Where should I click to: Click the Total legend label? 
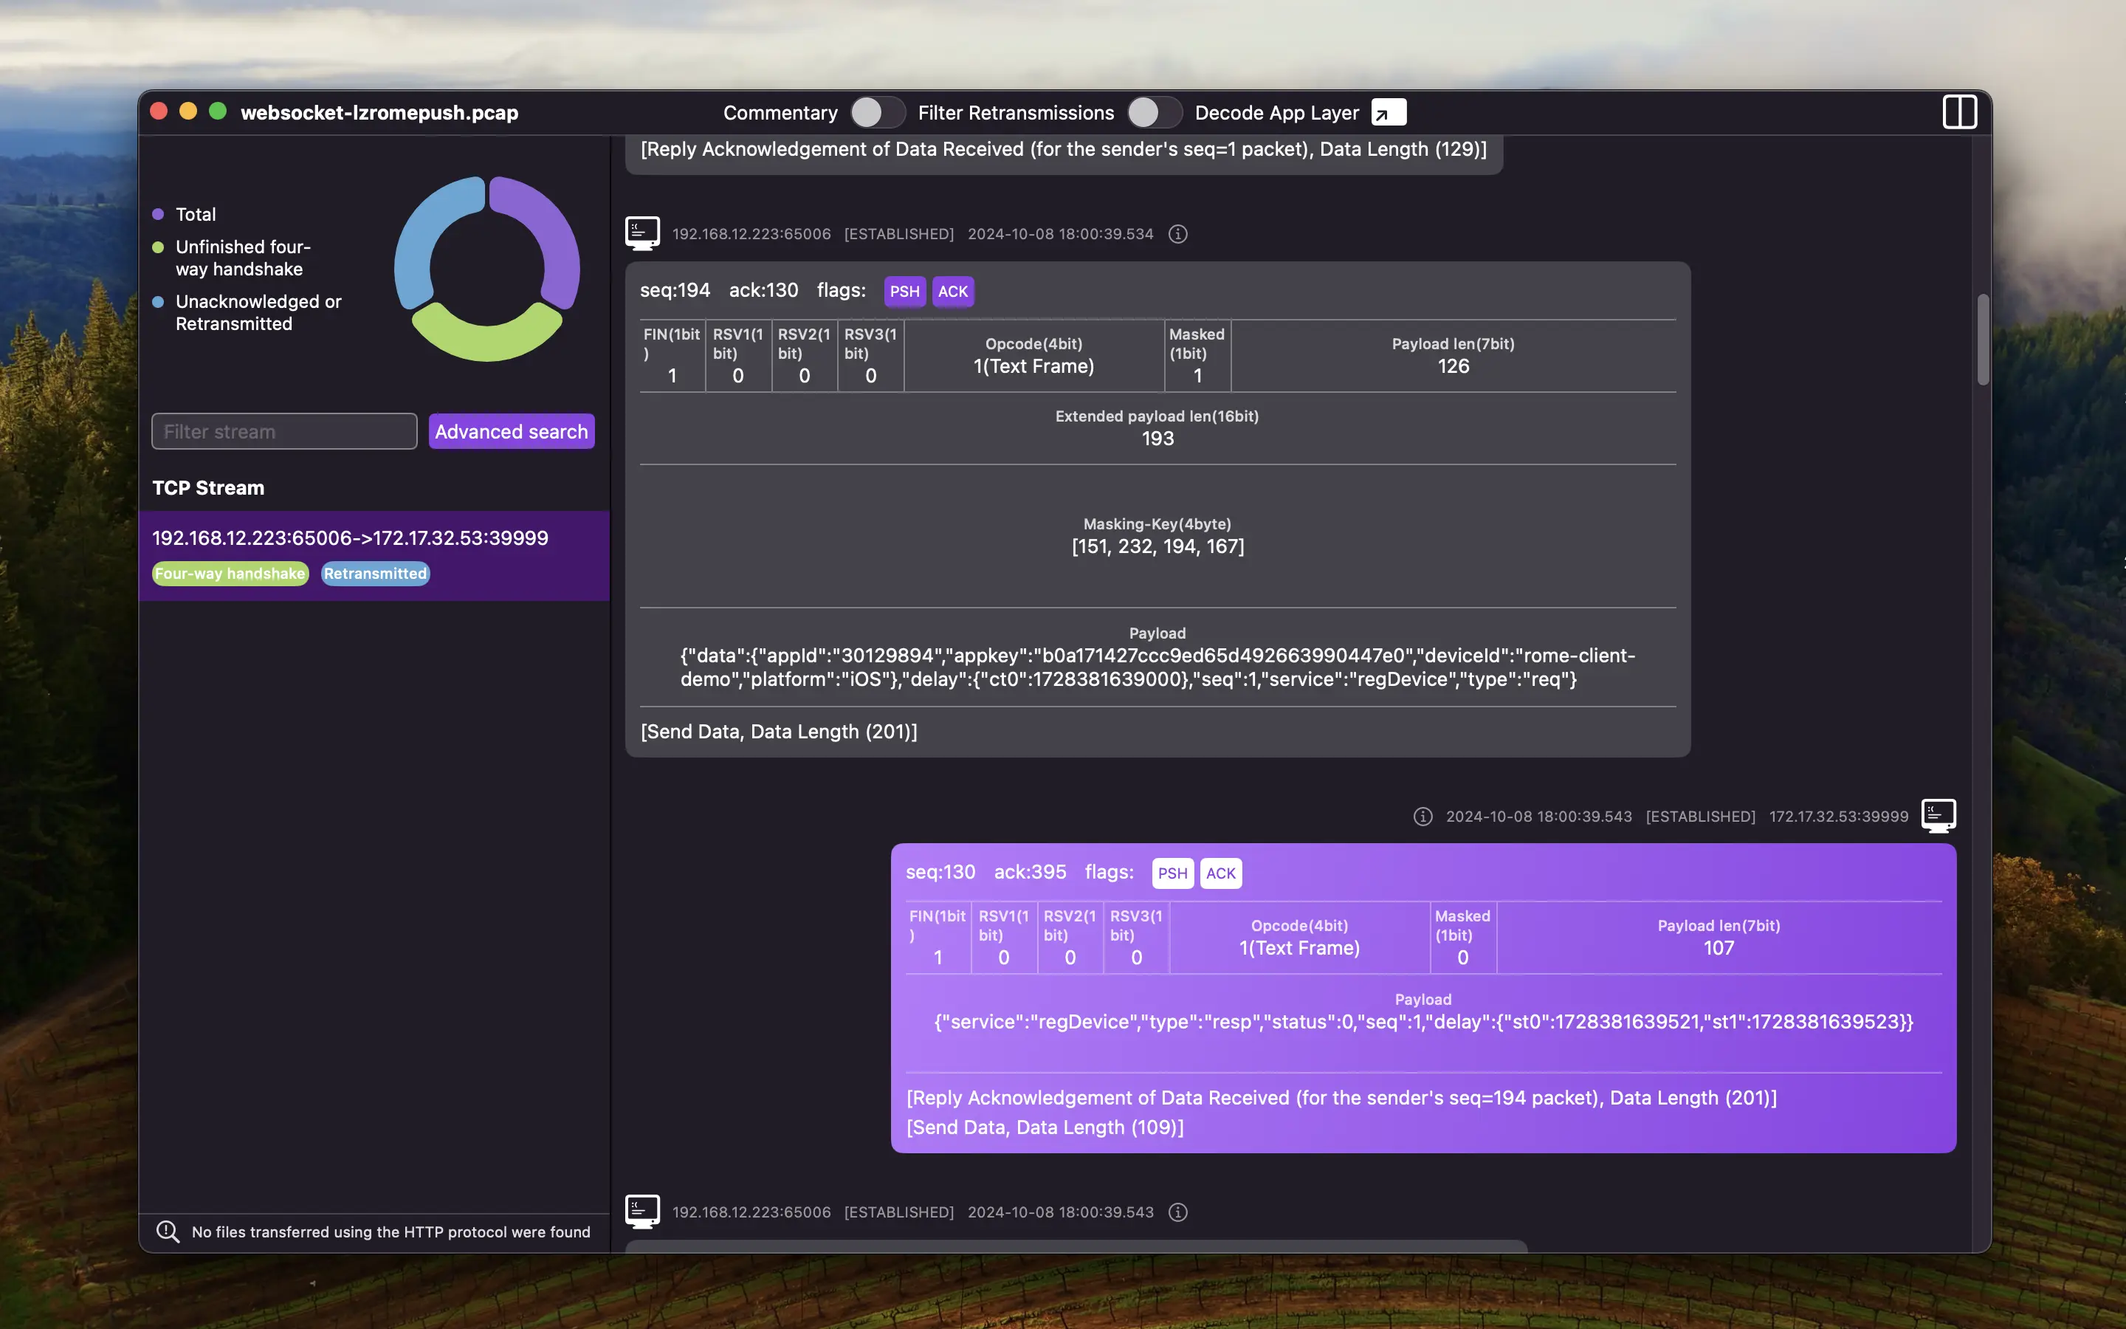point(196,214)
